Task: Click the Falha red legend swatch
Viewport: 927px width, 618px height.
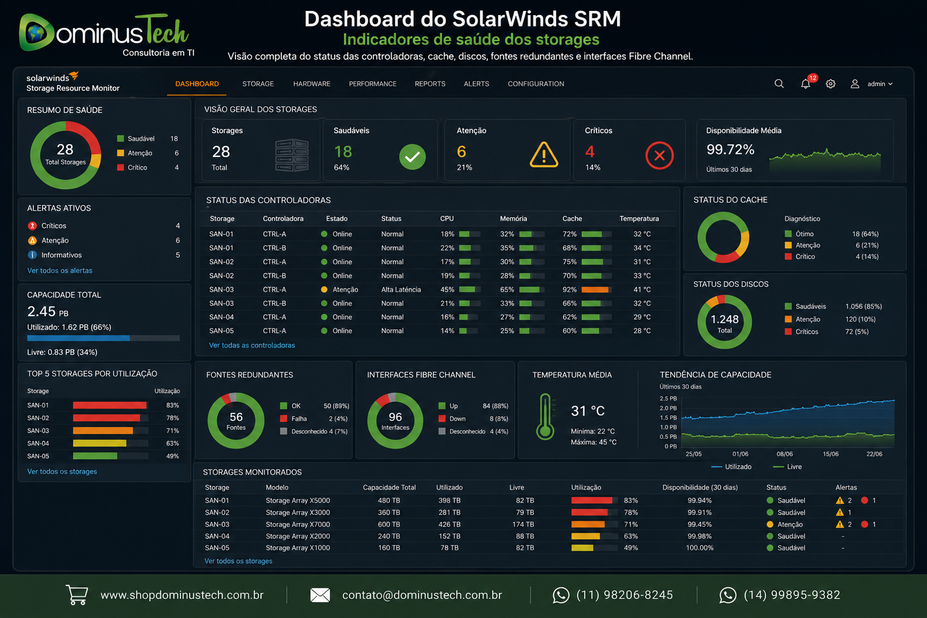Action: point(284,418)
